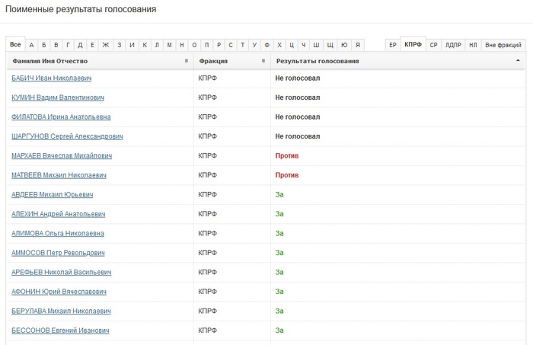Open КУМИН Вадим Валентинович link
Screen dimensions: 533x345
(58, 97)
